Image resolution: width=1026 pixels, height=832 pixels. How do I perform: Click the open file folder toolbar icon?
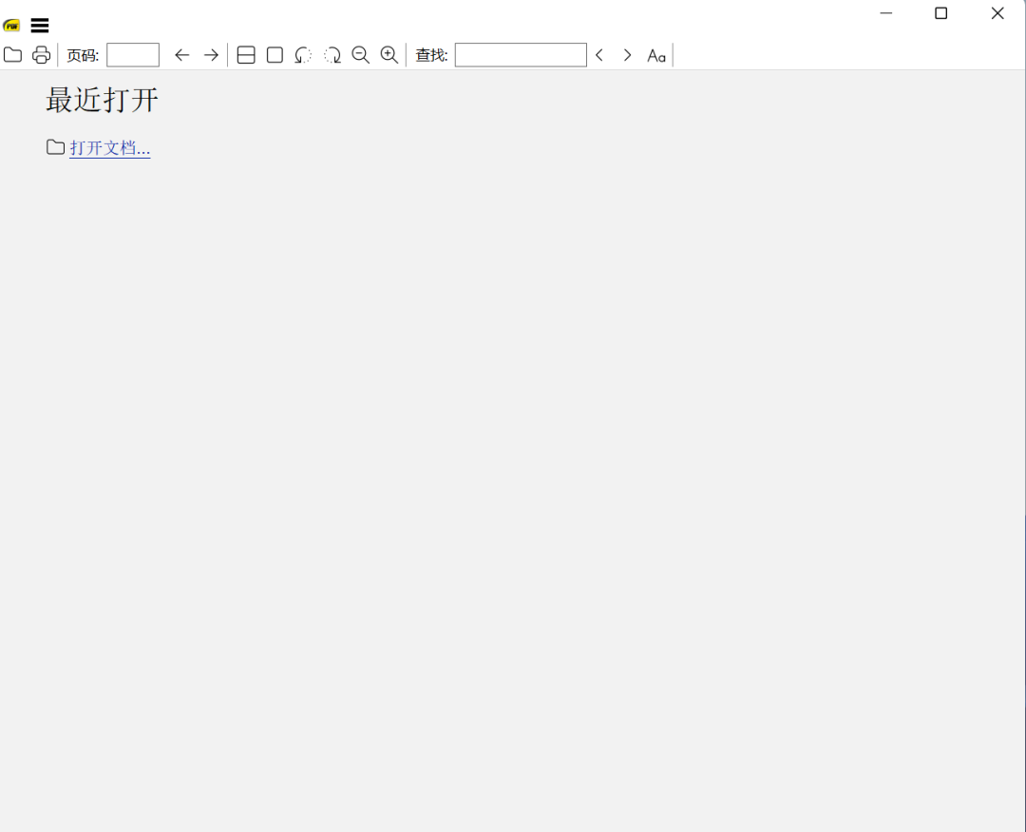[12, 55]
